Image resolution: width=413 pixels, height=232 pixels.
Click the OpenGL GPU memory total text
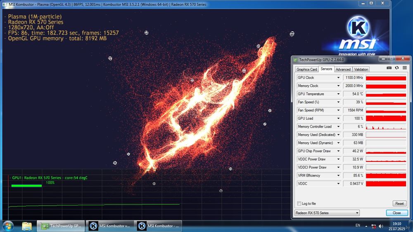pyautogui.click(x=57, y=38)
